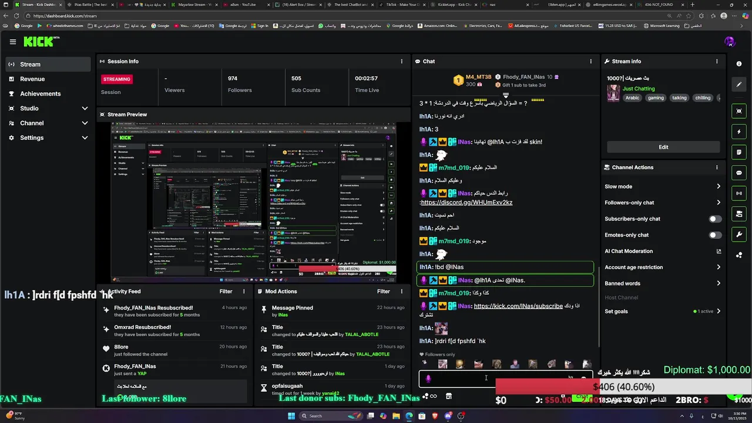Viewport: 752px width, 423px height.
Task: Open Set goals arrow
Action: click(x=719, y=311)
